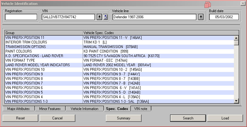Select the VIN PREFIX POSITION 10 group cell
The image size is (247, 127).
[x=44, y=70]
